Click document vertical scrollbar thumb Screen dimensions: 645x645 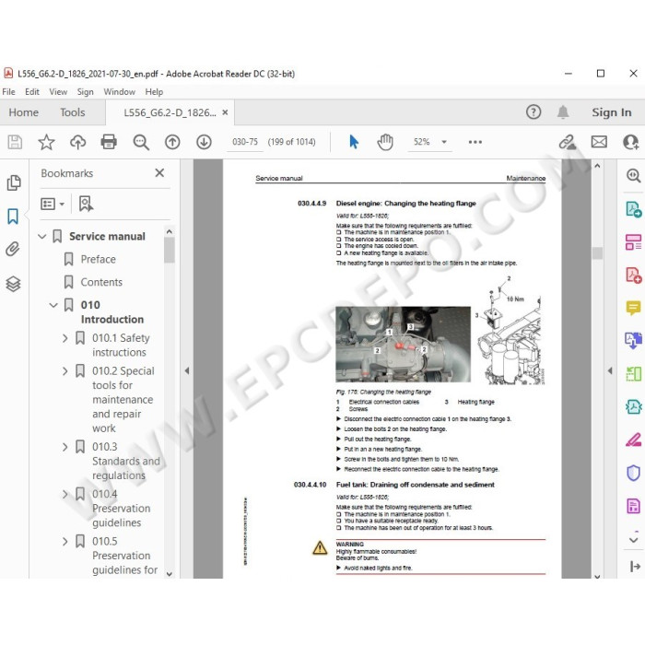[x=597, y=252]
